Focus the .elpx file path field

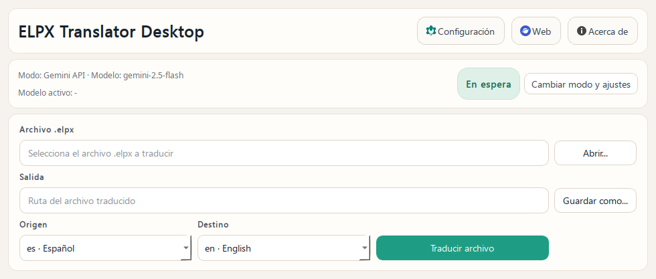[x=284, y=153]
